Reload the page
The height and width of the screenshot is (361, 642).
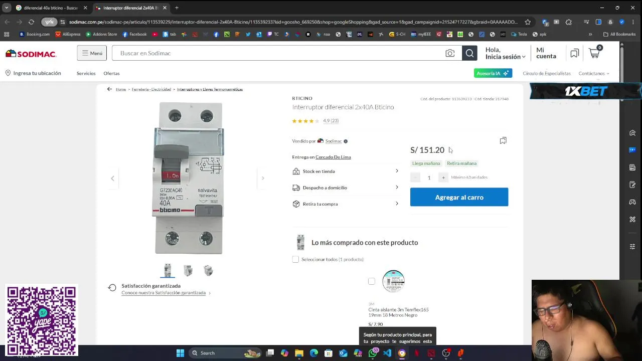click(31, 22)
